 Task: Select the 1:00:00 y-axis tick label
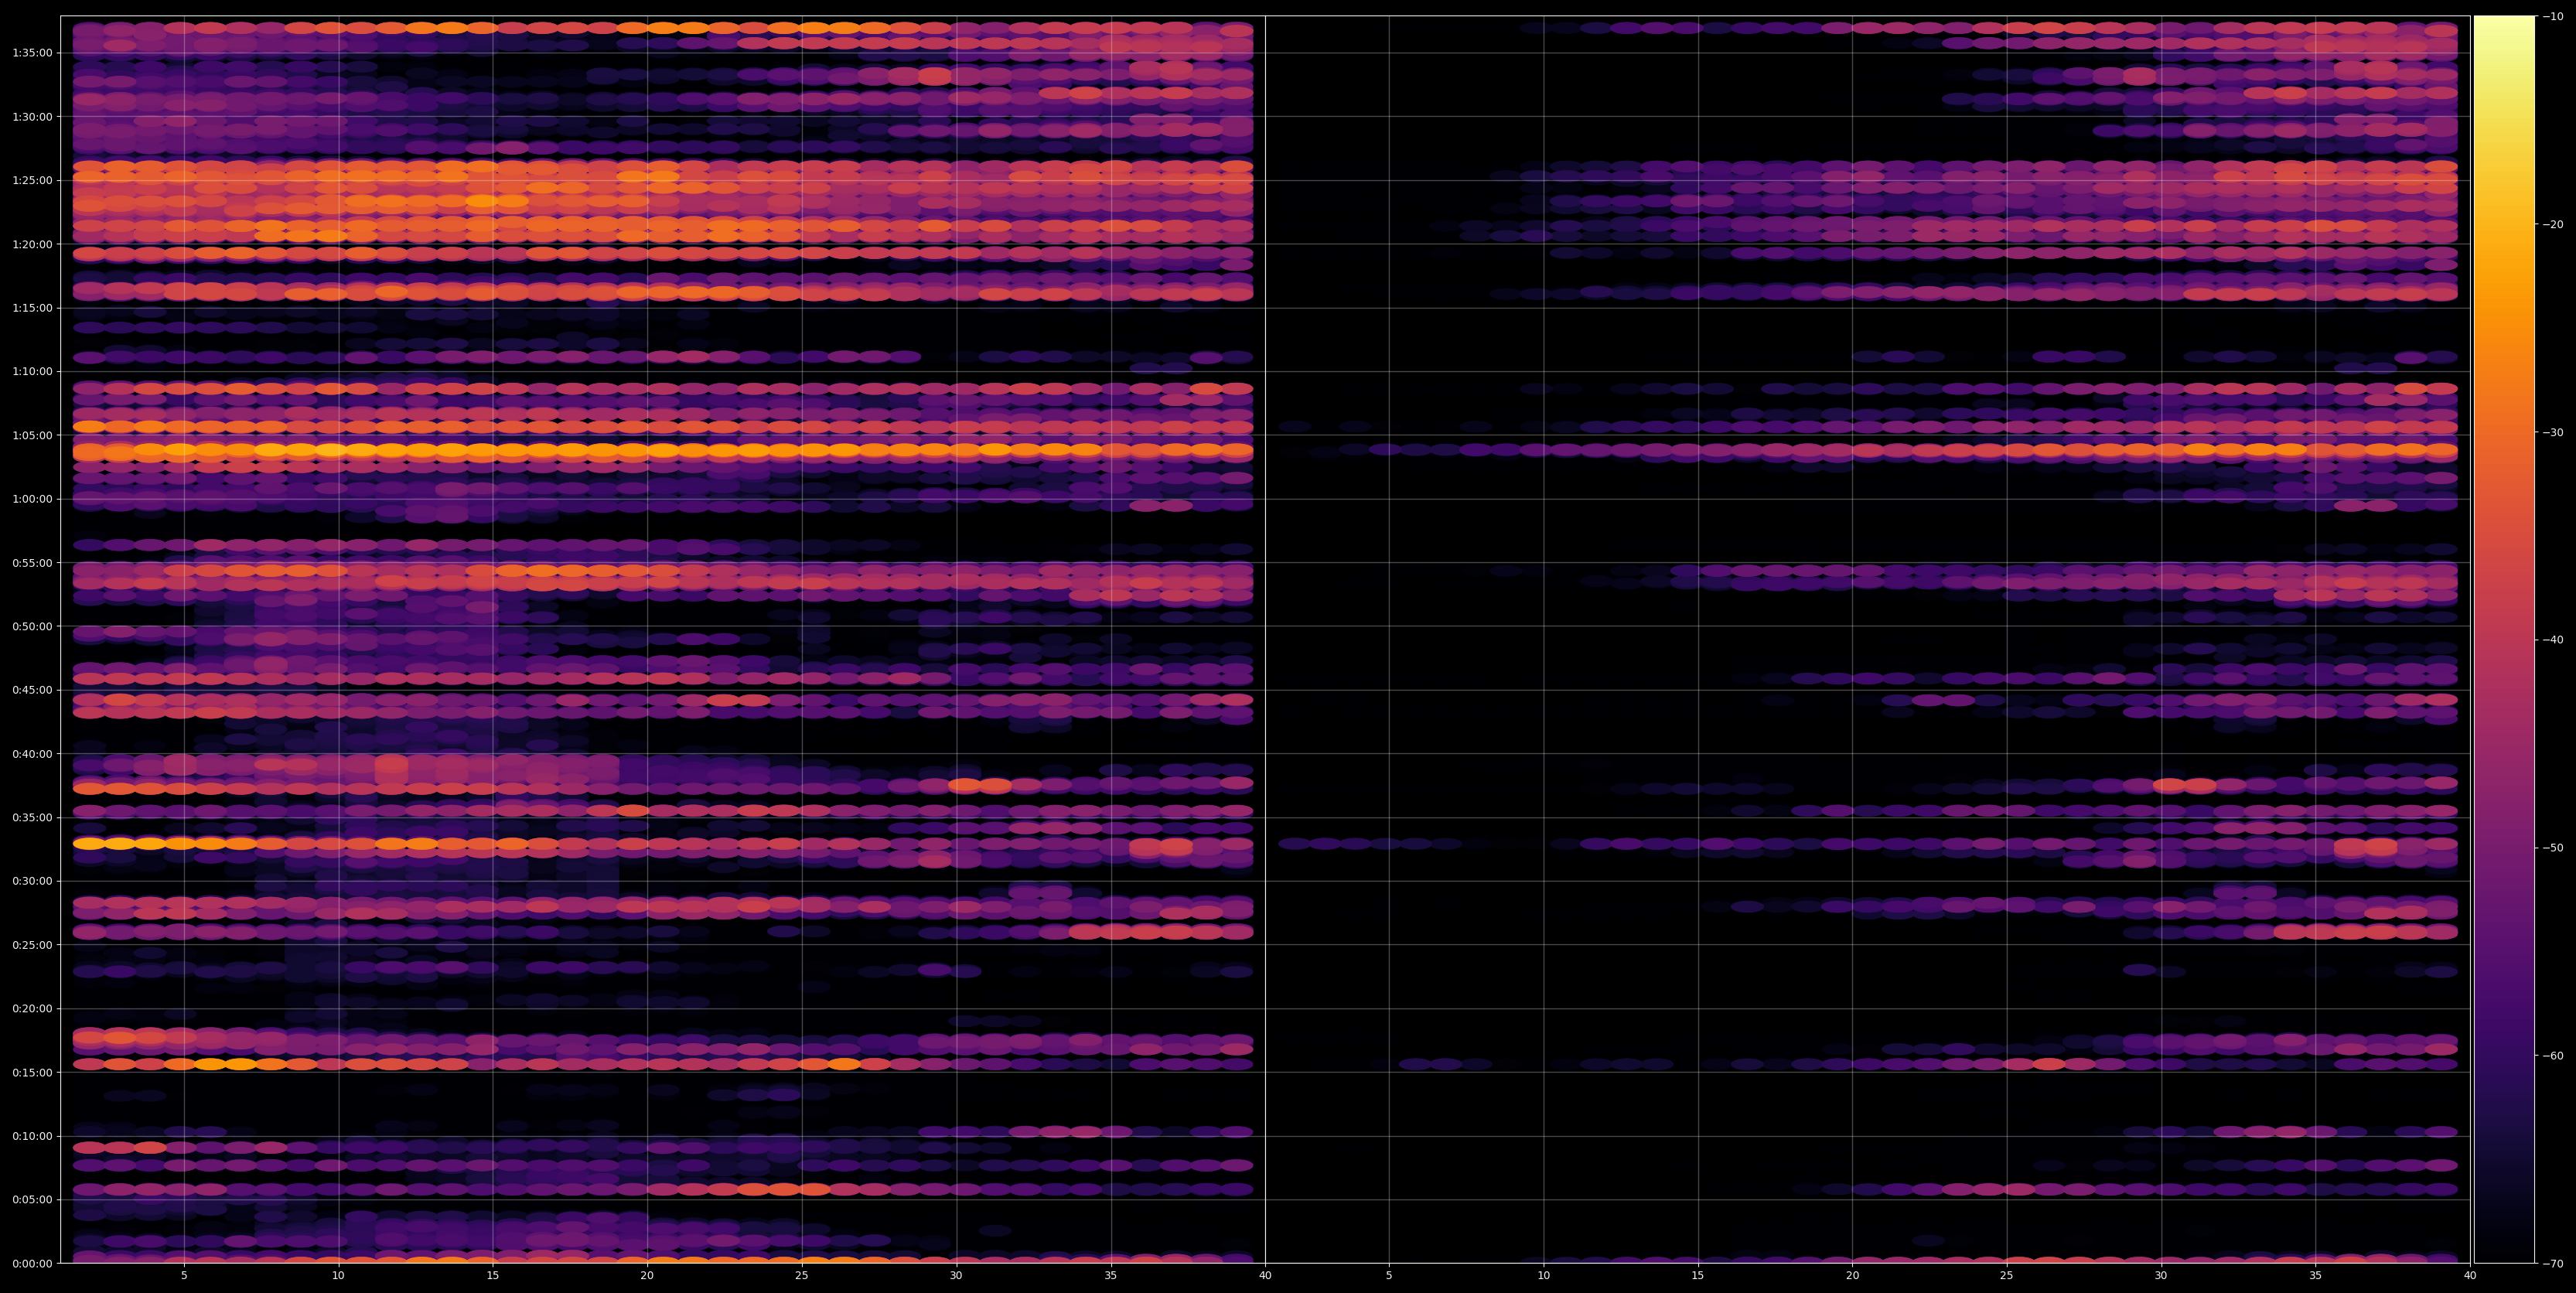32,499
